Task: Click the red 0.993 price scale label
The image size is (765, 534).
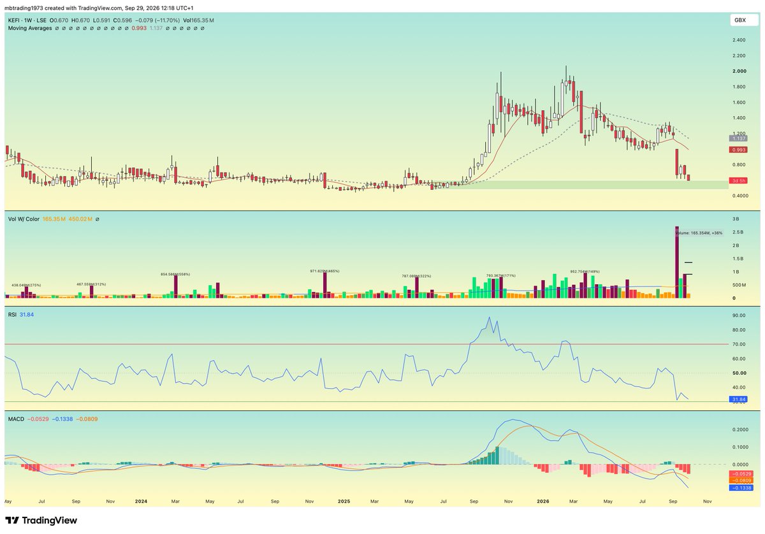Action: 739,150
